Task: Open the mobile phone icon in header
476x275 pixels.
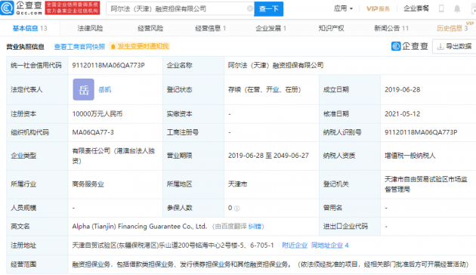Action: (x=441, y=8)
